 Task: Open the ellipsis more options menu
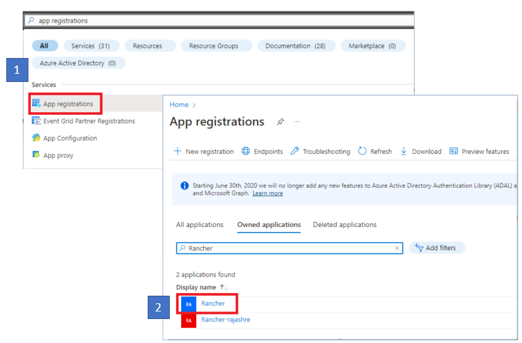tap(297, 122)
